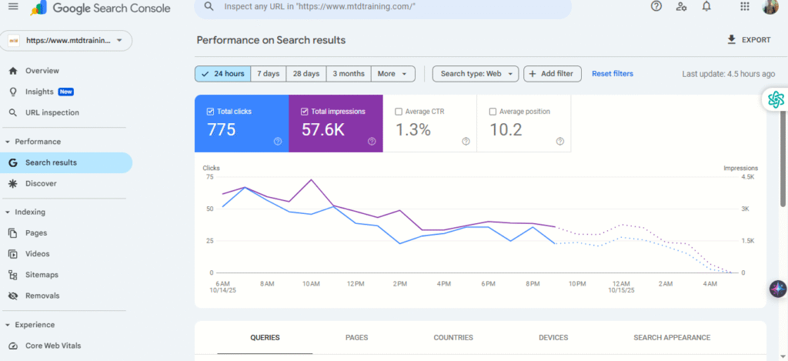
Task: Click the help icon on Average CTR card
Action: [x=466, y=142]
